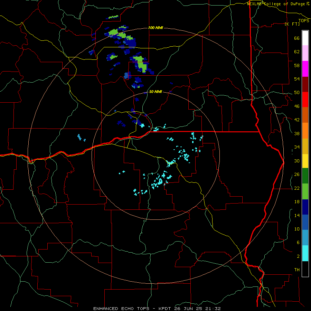
Task: Click the 50 NMI range ring label
Action: [x=155, y=92]
